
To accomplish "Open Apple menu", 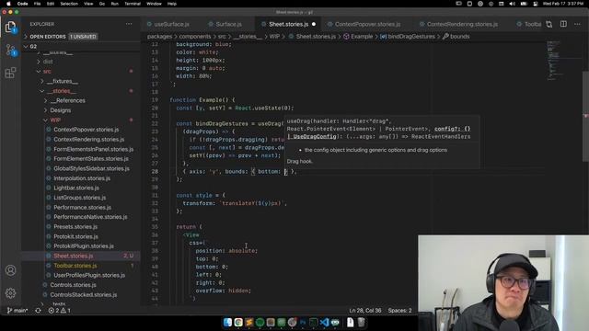I will pyautogui.click(x=8, y=4).
